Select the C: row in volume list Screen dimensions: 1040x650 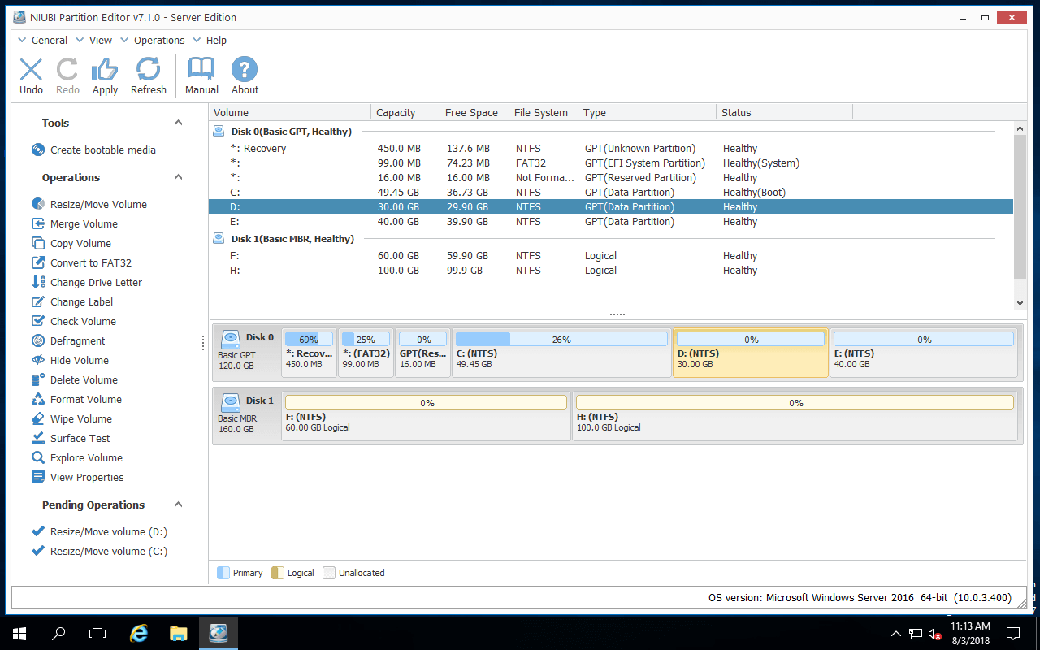[x=611, y=192]
